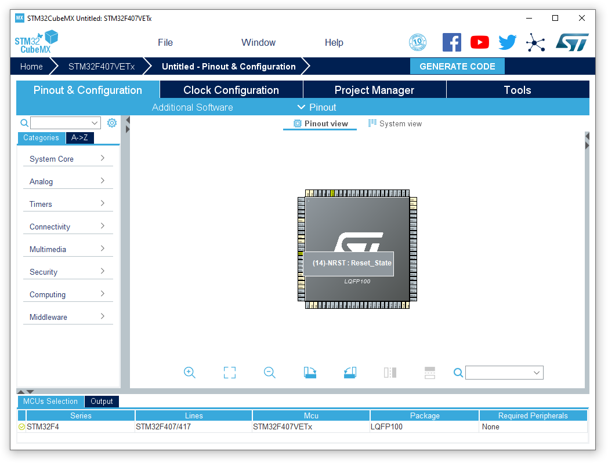Image resolution: width=608 pixels, height=463 pixels.
Task: Click the pin search magnifier icon
Action: pos(458,373)
